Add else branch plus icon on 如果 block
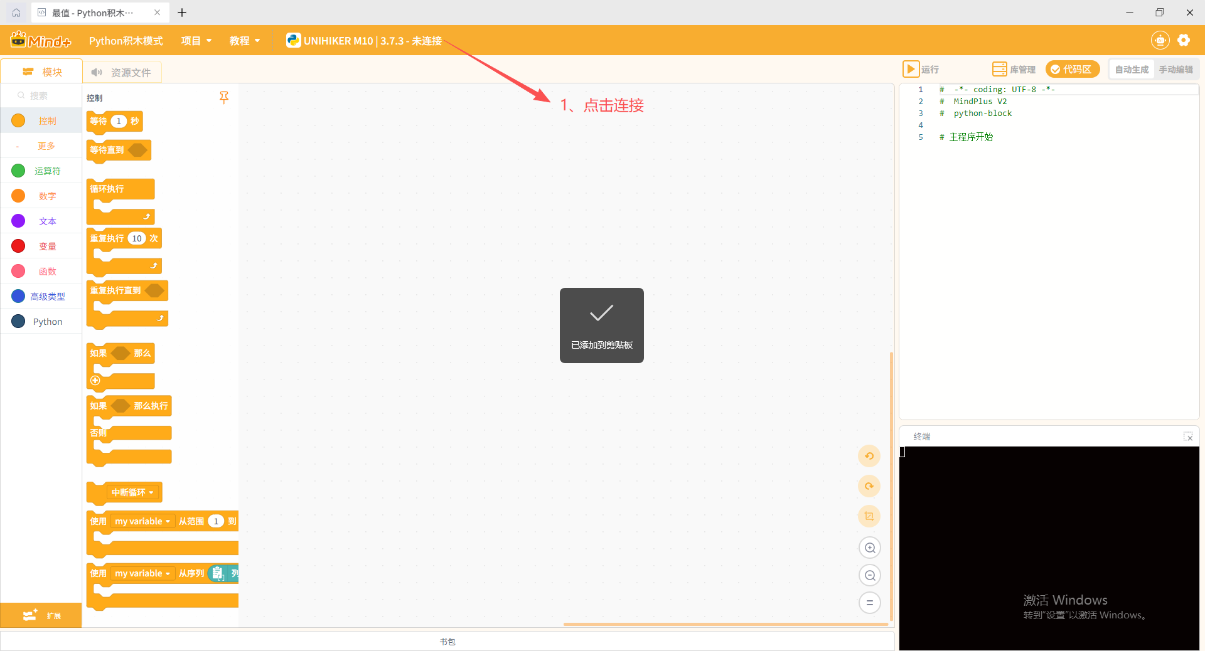The height and width of the screenshot is (651, 1205). pyautogui.click(x=95, y=380)
